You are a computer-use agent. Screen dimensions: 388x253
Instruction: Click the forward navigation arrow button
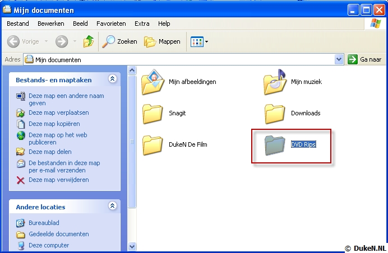pos(62,41)
